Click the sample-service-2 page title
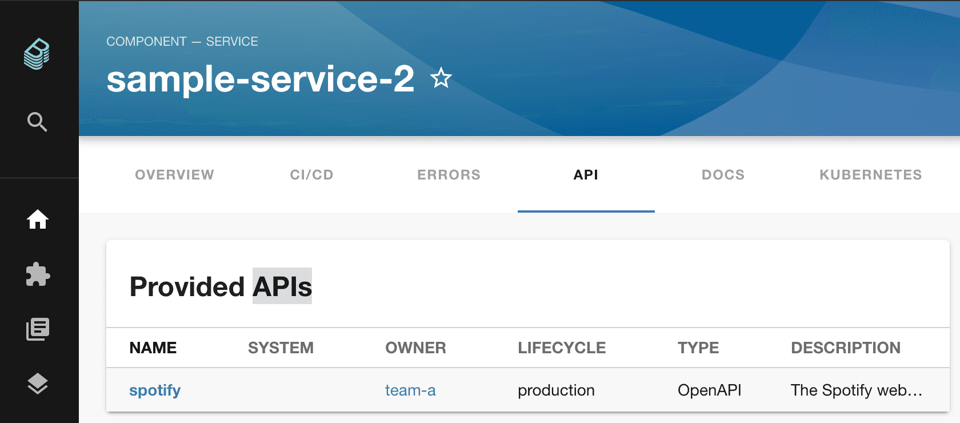The width and height of the screenshot is (960, 423). click(x=261, y=79)
